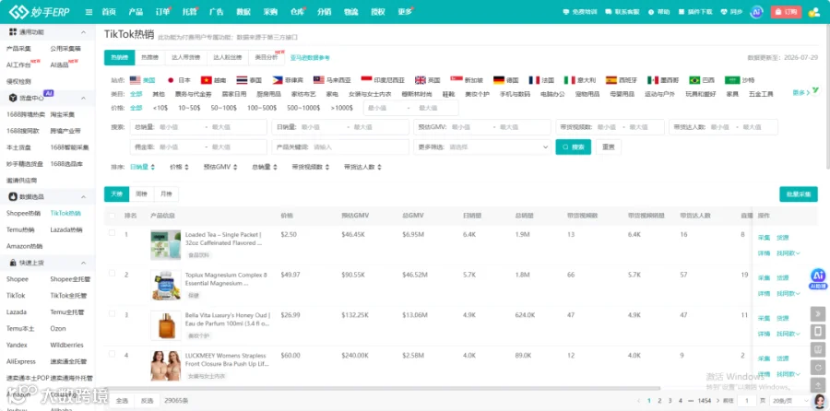Click the Bella Vita perfume thumbnail
This screenshot has width=830, height=411.
click(166, 325)
